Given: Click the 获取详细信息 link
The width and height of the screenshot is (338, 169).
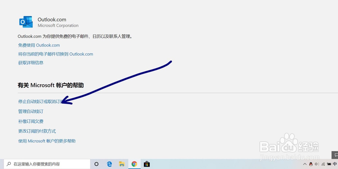Looking at the screenshot, I should pyautogui.click(x=31, y=62).
